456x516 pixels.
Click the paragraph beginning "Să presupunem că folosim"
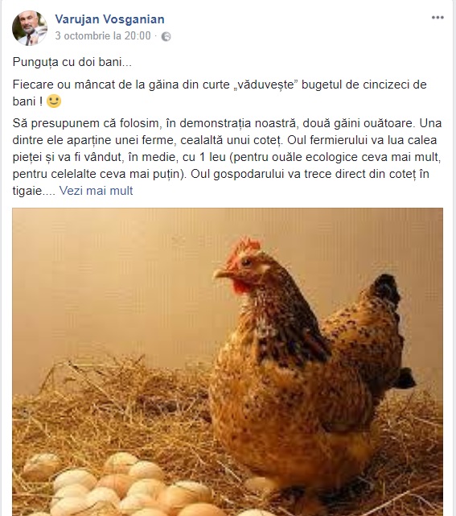pos(227,157)
